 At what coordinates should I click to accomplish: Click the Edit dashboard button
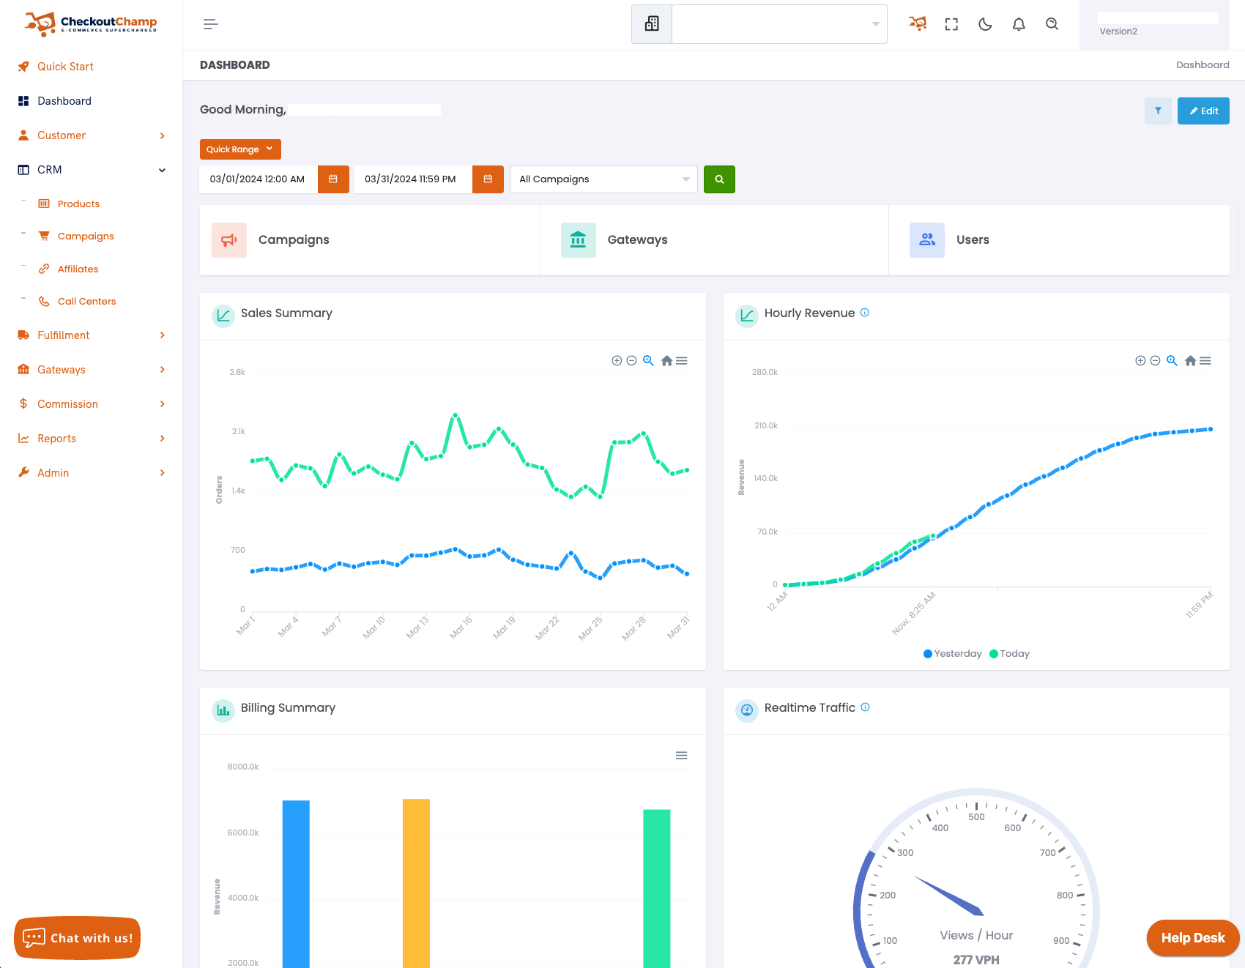tap(1203, 111)
